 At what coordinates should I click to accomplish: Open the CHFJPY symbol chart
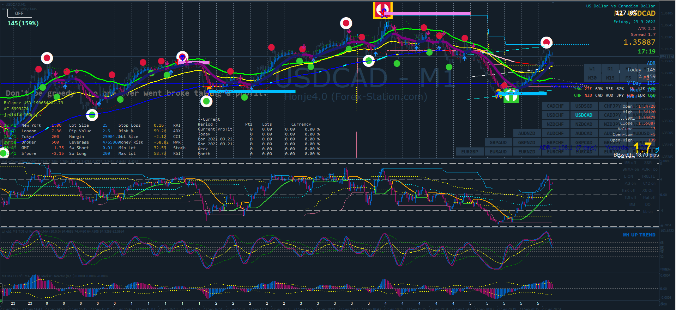(612, 106)
